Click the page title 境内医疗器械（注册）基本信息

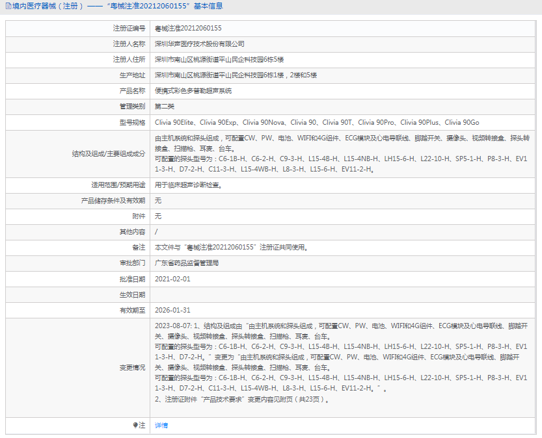click(117, 6)
